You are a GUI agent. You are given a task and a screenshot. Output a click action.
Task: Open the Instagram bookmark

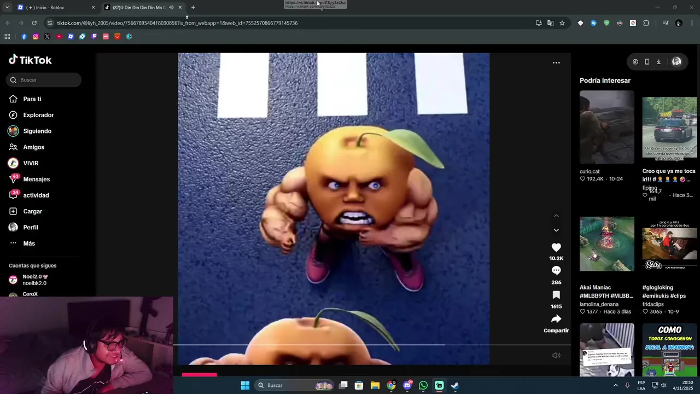click(x=36, y=37)
